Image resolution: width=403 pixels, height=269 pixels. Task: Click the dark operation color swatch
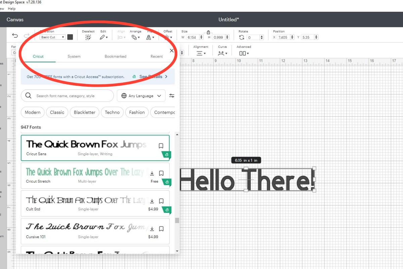pos(70,37)
